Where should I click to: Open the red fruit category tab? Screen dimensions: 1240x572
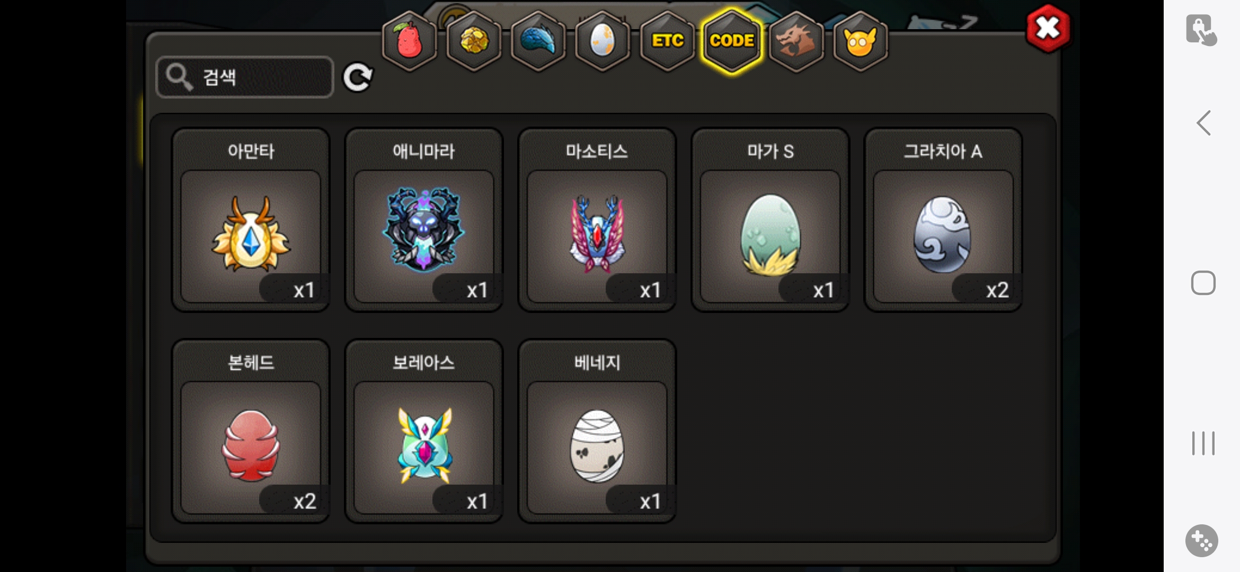tap(409, 41)
